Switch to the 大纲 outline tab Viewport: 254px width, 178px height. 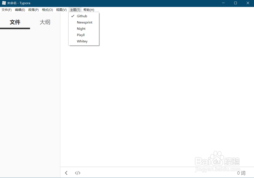[x=45, y=22]
